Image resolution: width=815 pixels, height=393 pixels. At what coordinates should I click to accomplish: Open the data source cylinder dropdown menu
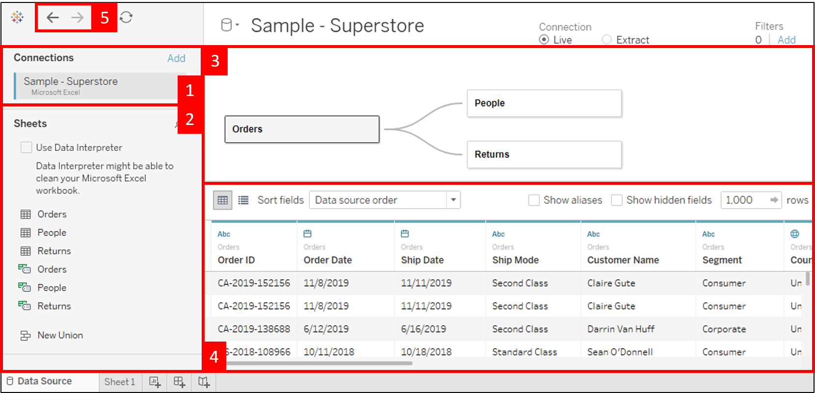pyautogui.click(x=229, y=25)
